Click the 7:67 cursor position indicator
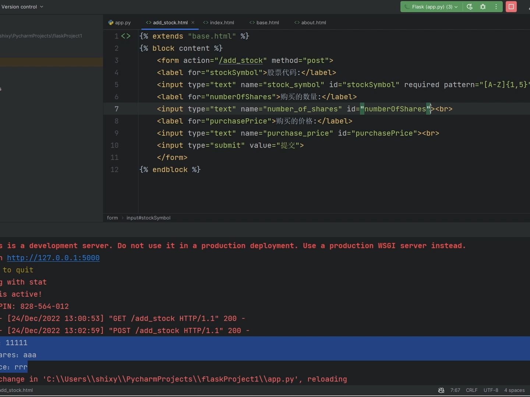Screen dimensions: 530x397 [455, 390]
